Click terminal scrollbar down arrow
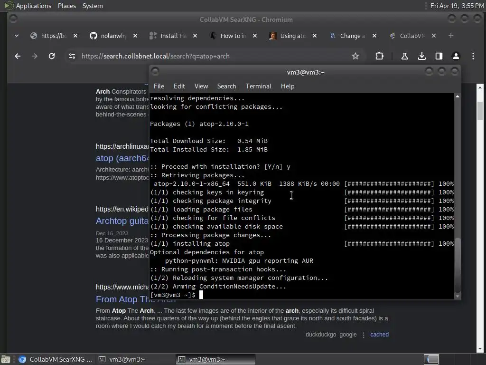This screenshot has height=365, width=486. [x=458, y=296]
